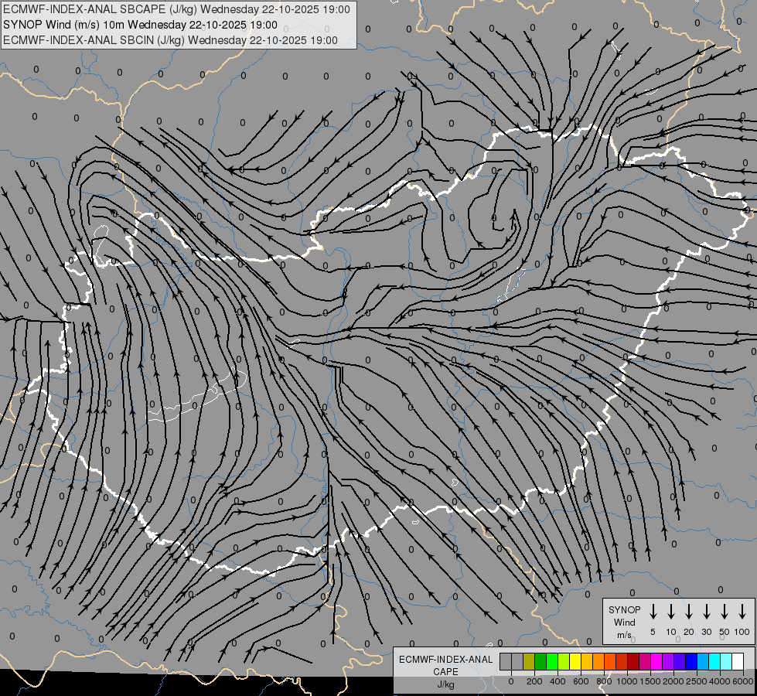This screenshot has width=757, height=696.
Task: Select the olive CAPE legend swatch
Action: (529, 661)
